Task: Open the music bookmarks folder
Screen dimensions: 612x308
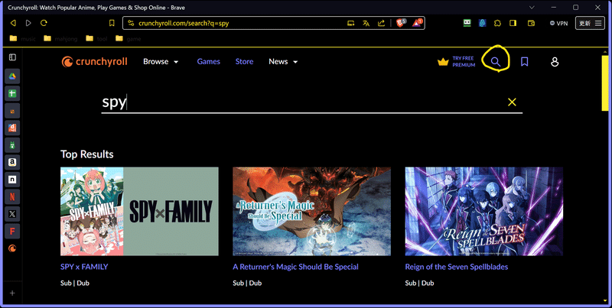Action: tap(22, 39)
